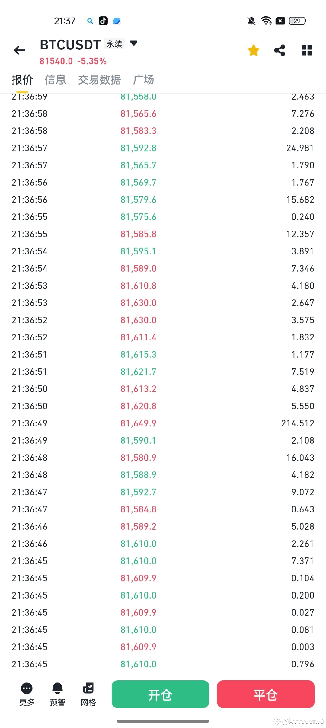Toggle favorite status for this contract
This screenshot has width=326, height=728.
click(254, 50)
